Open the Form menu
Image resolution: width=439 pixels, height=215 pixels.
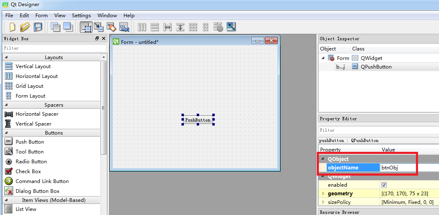click(x=42, y=15)
